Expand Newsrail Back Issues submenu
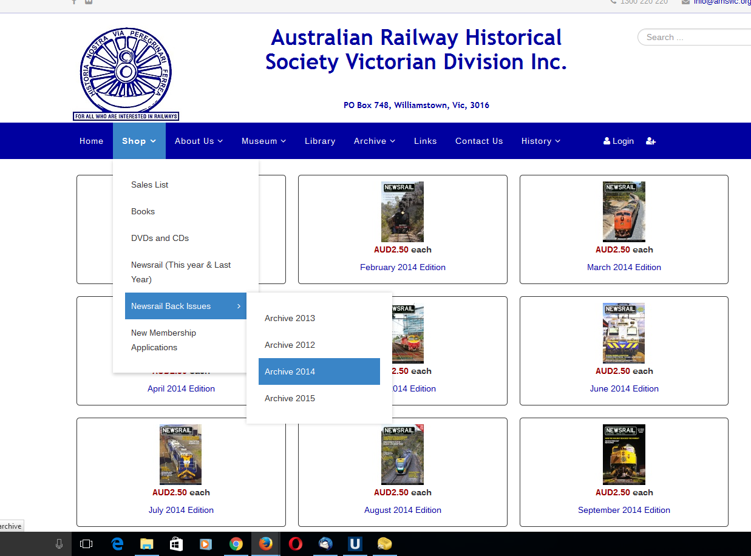This screenshot has width=751, height=556. [x=186, y=306]
